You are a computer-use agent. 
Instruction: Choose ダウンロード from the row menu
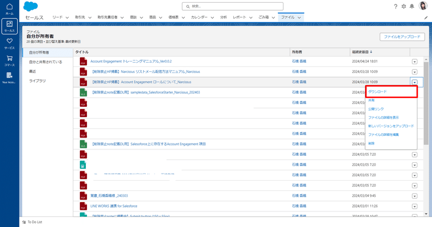[x=391, y=92]
